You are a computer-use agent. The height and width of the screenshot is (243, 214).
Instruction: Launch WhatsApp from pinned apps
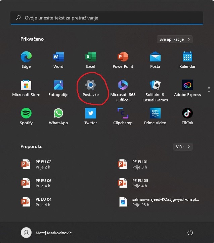click(58, 116)
